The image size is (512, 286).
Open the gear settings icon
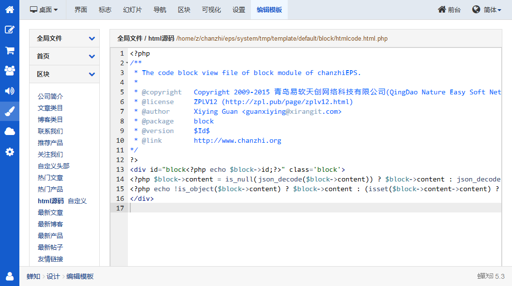(9, 152)
